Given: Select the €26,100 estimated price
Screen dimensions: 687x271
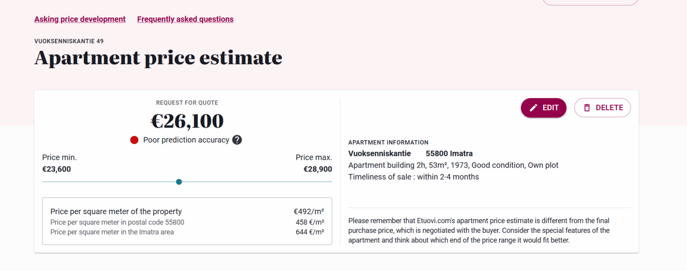Looking at the screenshot, I should point(187,121).
